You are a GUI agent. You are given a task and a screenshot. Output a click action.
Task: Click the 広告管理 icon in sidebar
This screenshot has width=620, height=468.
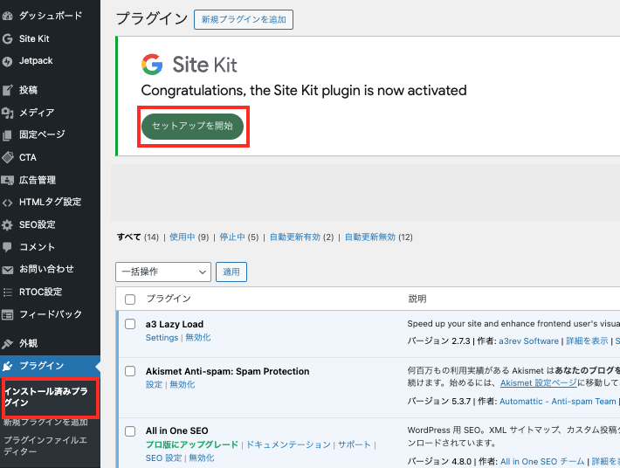tap(7, 180)
